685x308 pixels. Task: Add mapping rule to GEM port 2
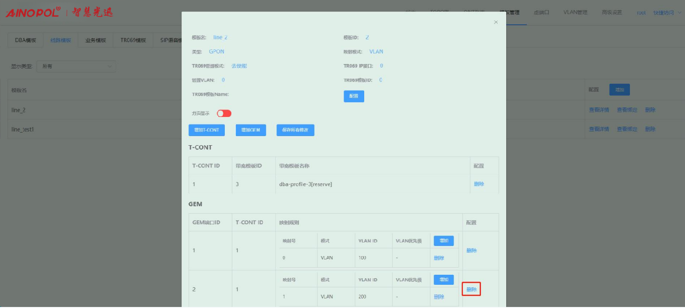[x=444, y=280]
